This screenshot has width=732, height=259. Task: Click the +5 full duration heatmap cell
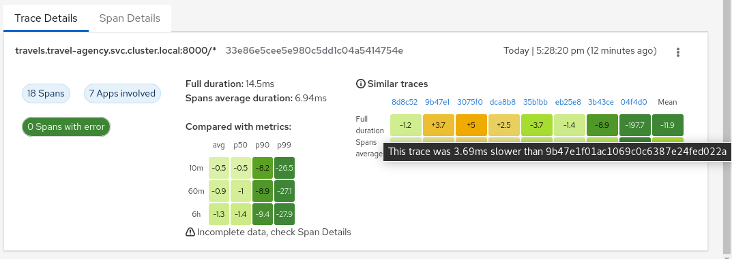pos(471,125)
